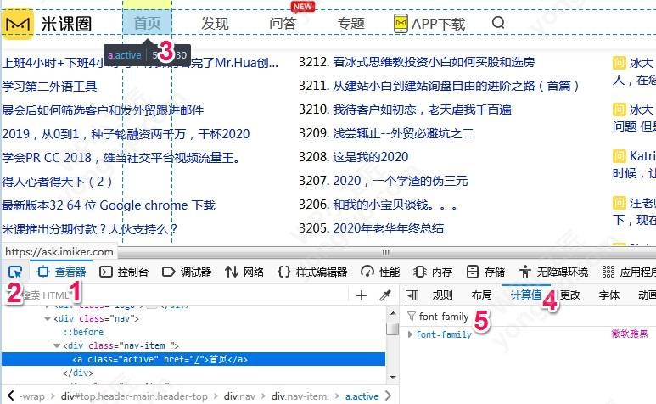Screen dimensions: 656x404
Task: Open the 首页 navigation link
Action: pyautogui.click(x=148, y=23)
